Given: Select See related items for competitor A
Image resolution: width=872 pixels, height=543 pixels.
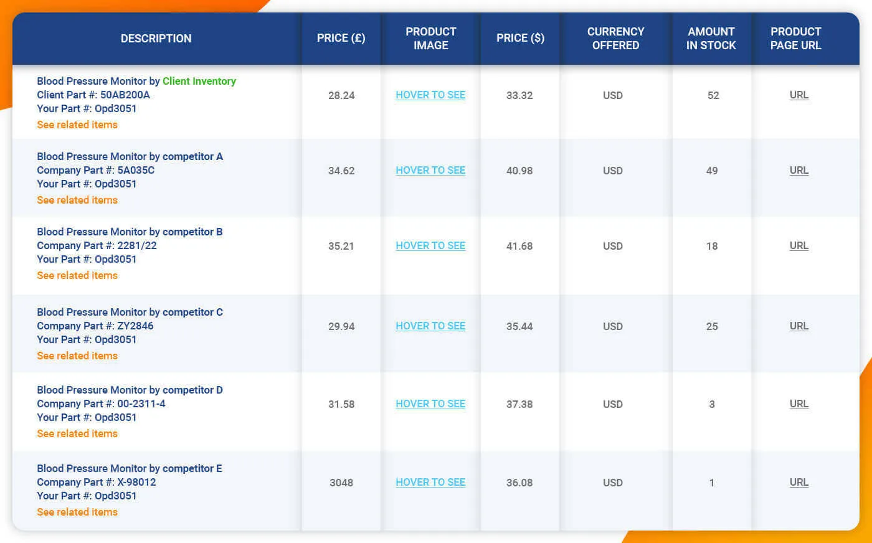Looking at the screenshot, I should tap(77, 200).
